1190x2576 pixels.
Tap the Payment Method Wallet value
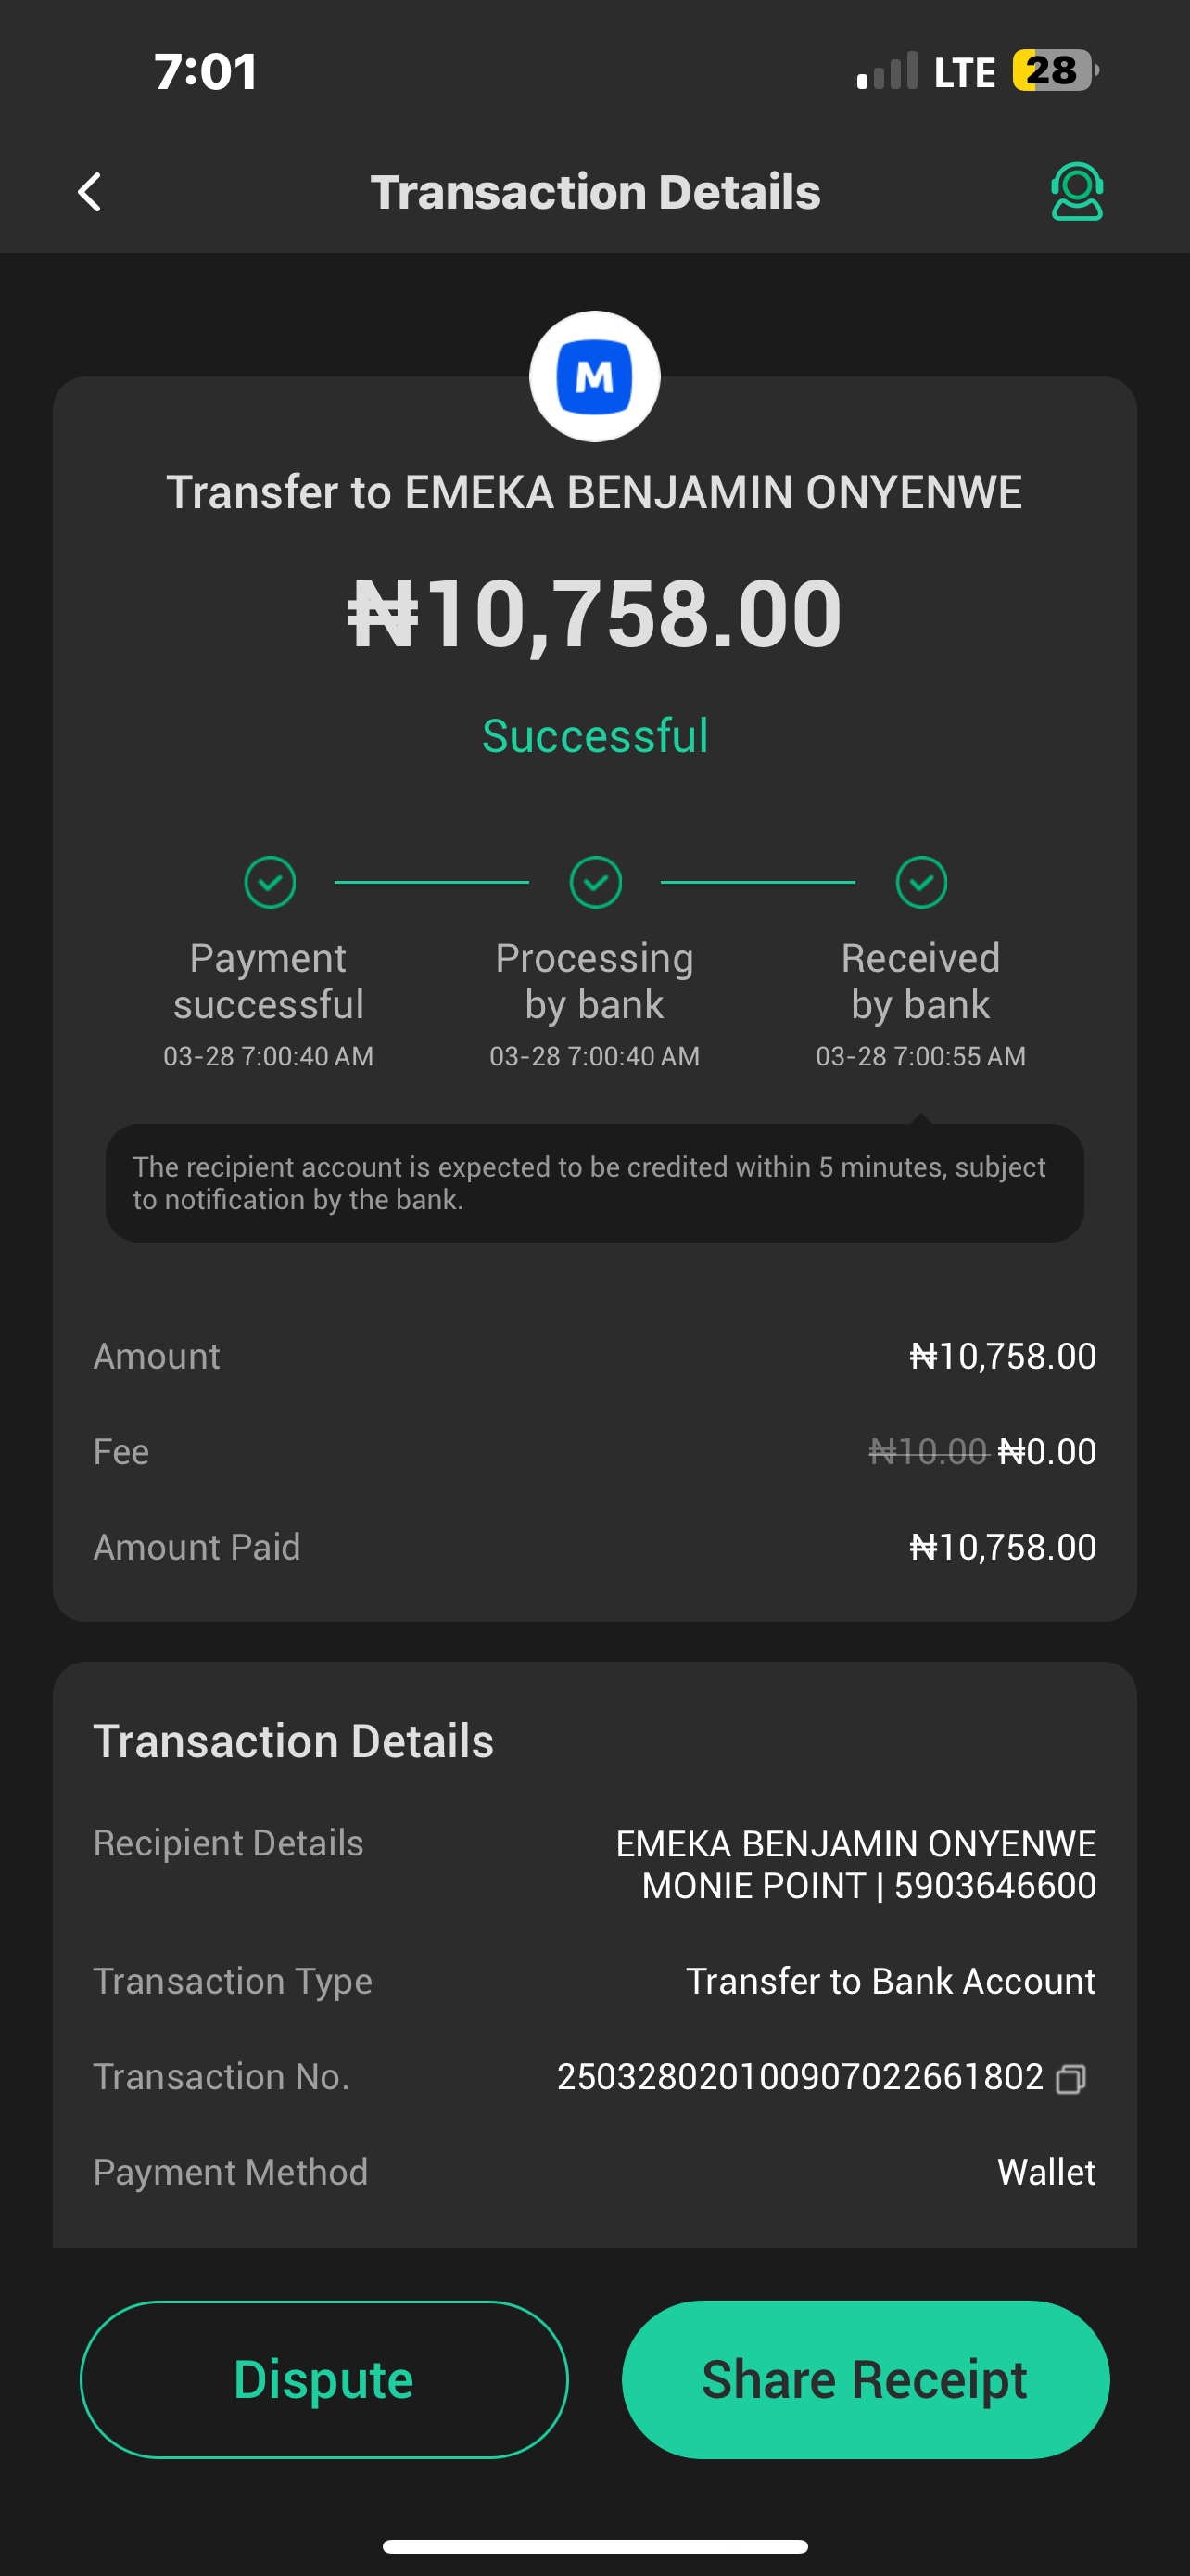pyautogui.click(x=1045, y=2172)
